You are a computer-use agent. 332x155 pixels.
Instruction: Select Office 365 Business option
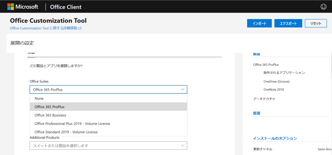pos(108,115)
